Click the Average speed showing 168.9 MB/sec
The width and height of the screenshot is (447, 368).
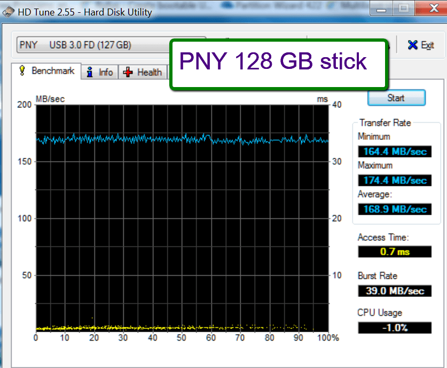pyautogui.click(x=394, y=209)
